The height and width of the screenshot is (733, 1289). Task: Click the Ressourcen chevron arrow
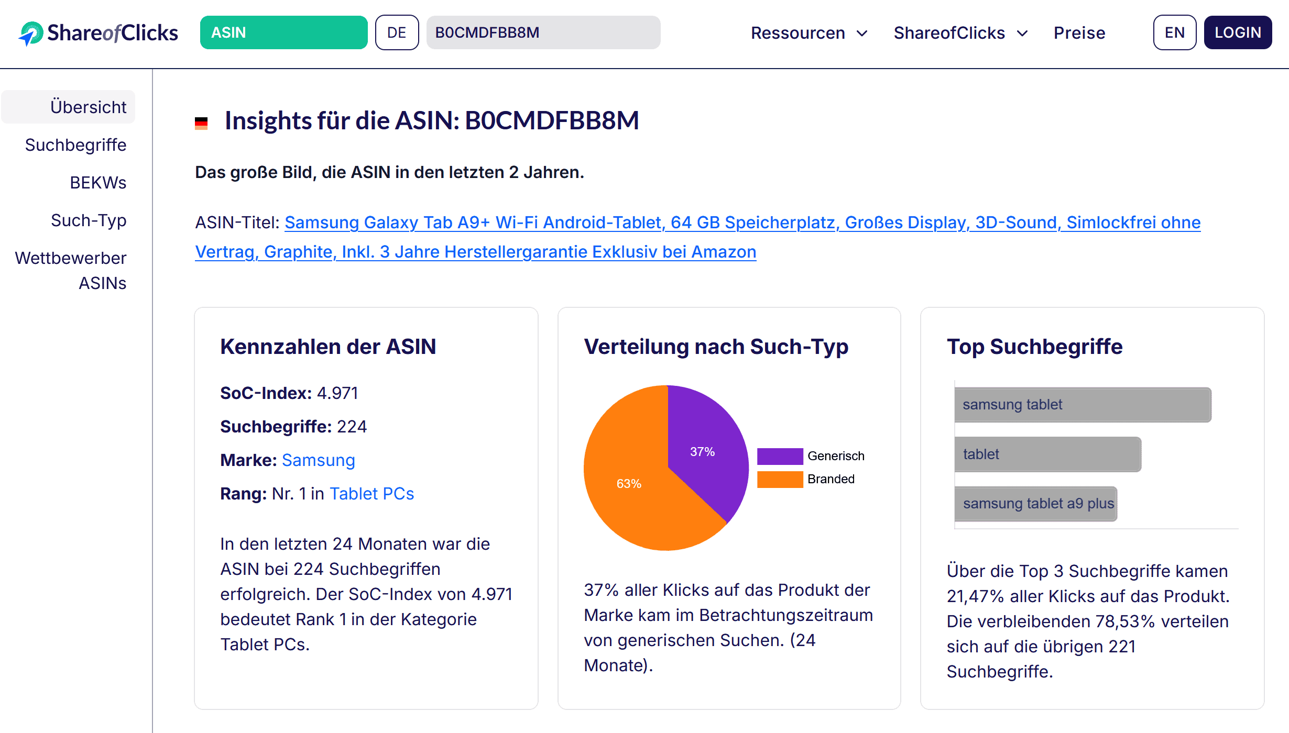[862, 34]
